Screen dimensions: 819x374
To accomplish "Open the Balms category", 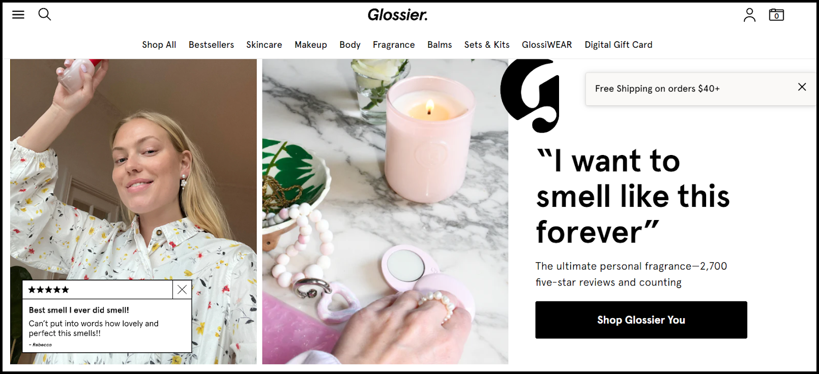I will (440, 45).
